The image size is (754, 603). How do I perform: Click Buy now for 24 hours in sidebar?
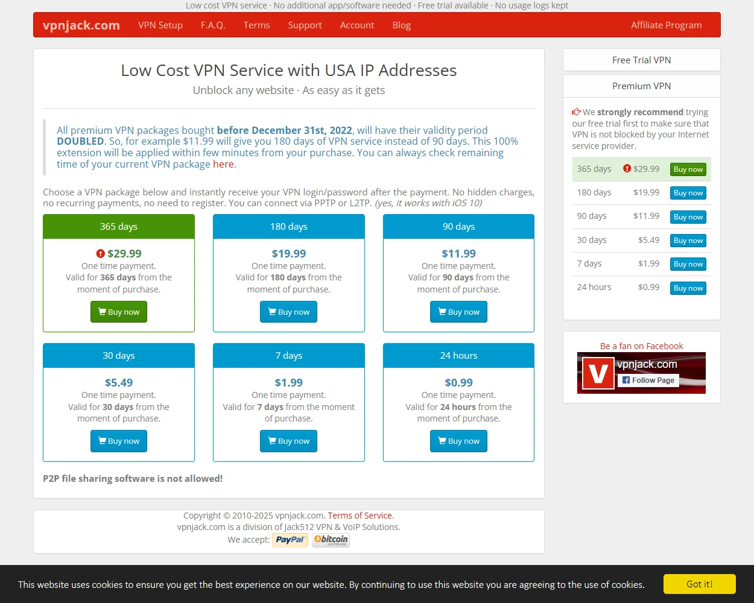coord(688,288)
